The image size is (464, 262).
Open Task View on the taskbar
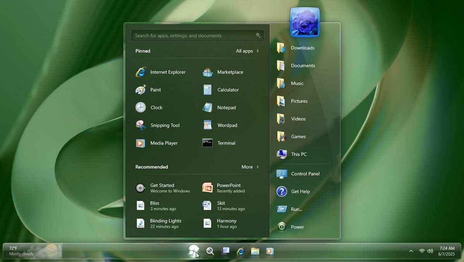(x=225, y=251)
